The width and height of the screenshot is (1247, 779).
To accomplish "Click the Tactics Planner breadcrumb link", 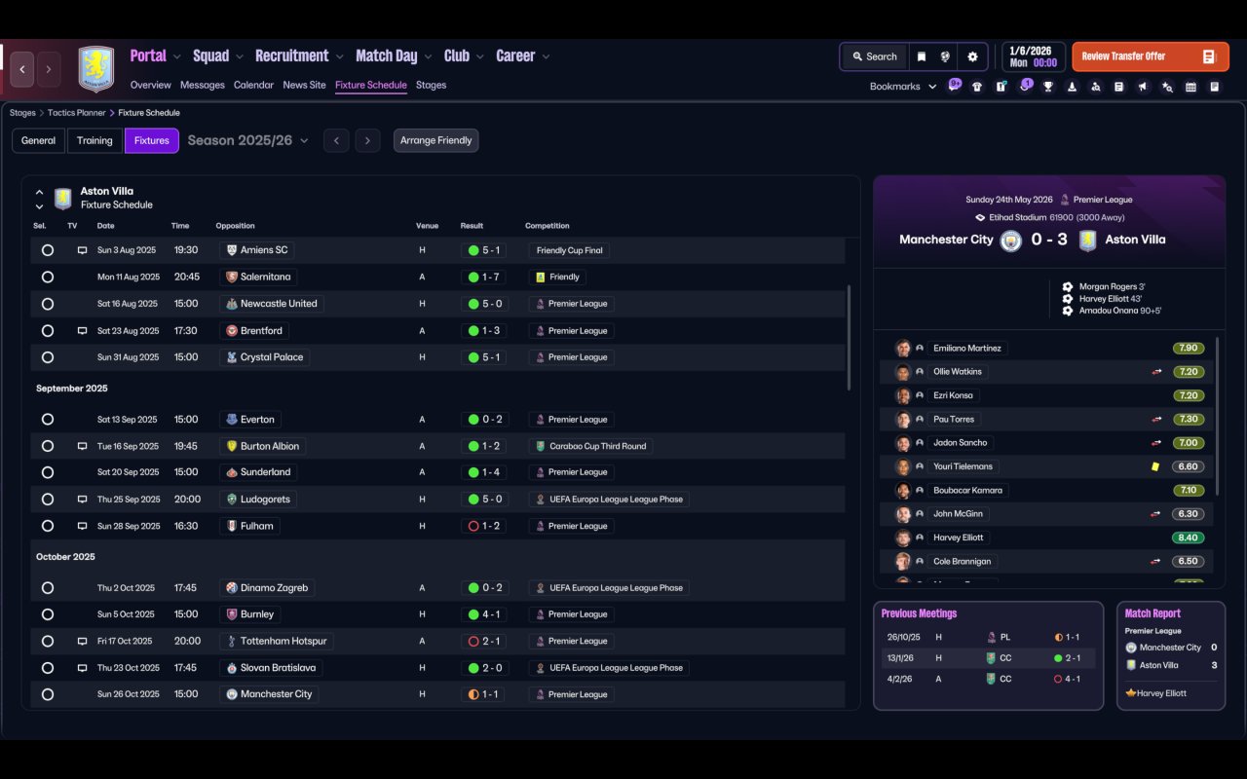I will (76, 113).
